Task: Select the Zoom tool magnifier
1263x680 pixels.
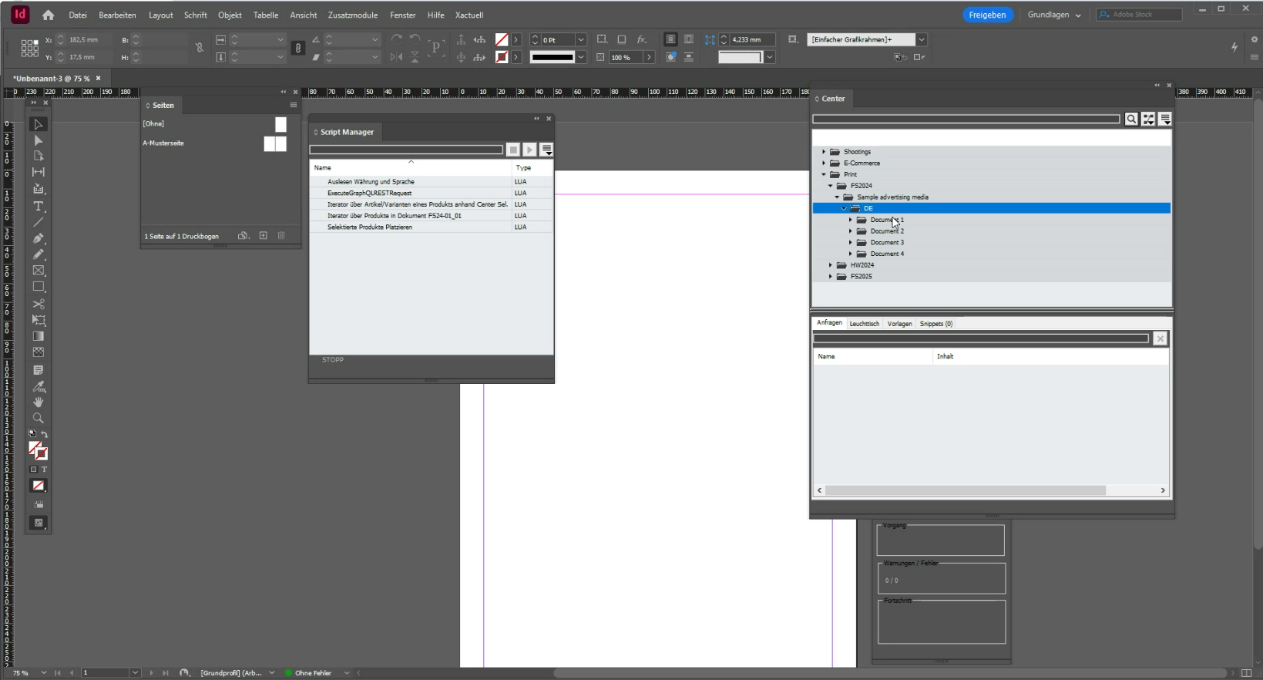Action: [38, 418]
